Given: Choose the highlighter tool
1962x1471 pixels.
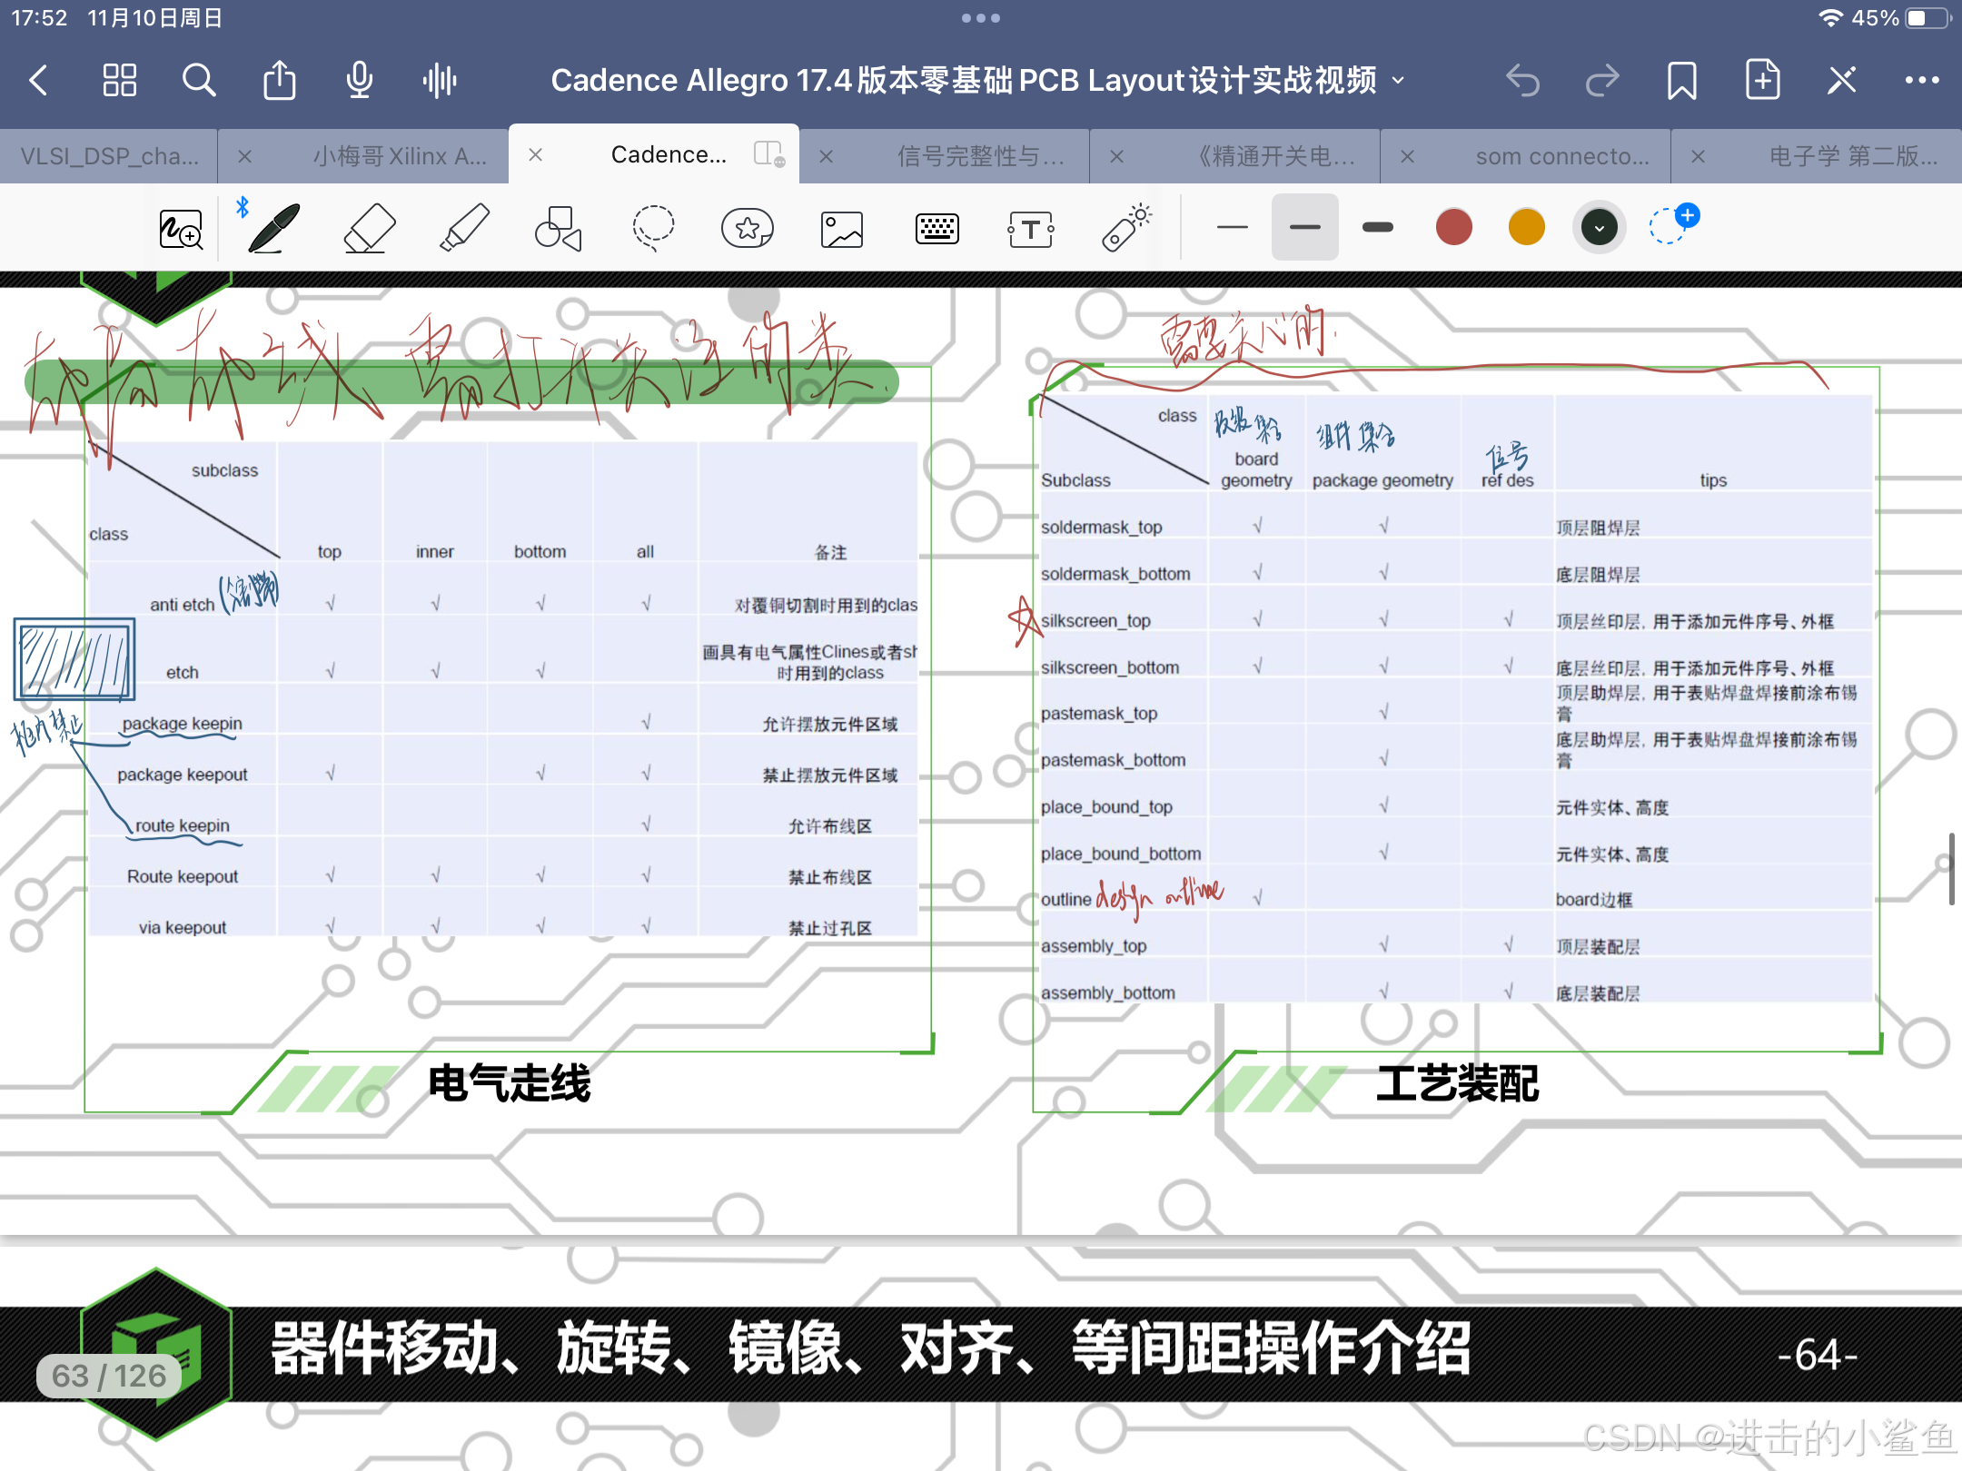Looking at the screenshot, I should click(464, 228).
